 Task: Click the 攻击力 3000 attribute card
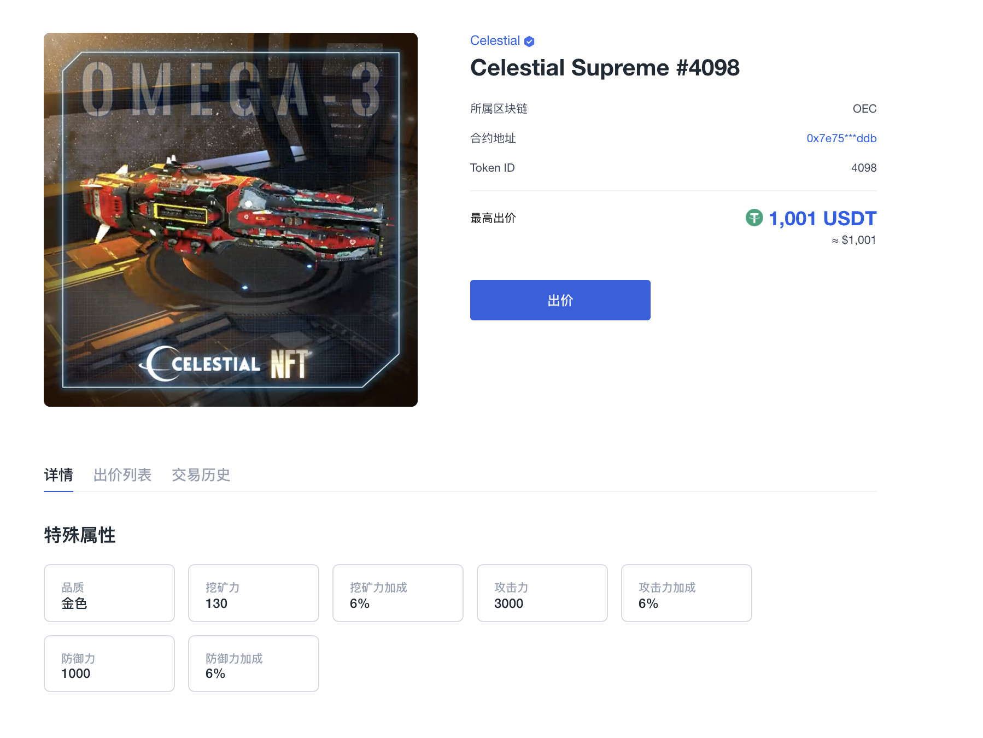(x=542, y=593)
